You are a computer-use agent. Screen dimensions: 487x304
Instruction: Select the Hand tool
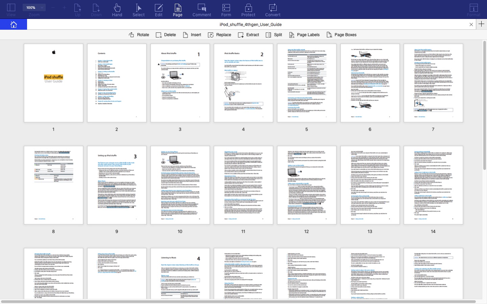(117, 10)
